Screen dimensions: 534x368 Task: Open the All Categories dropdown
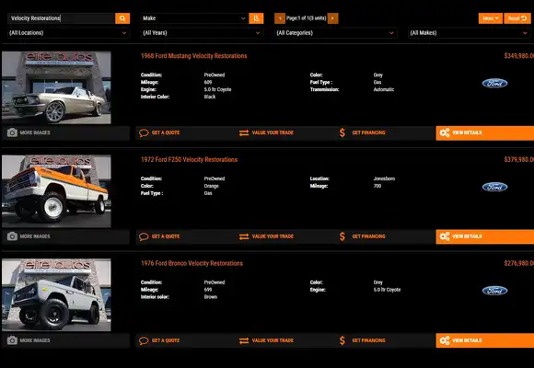pos(335,33)
